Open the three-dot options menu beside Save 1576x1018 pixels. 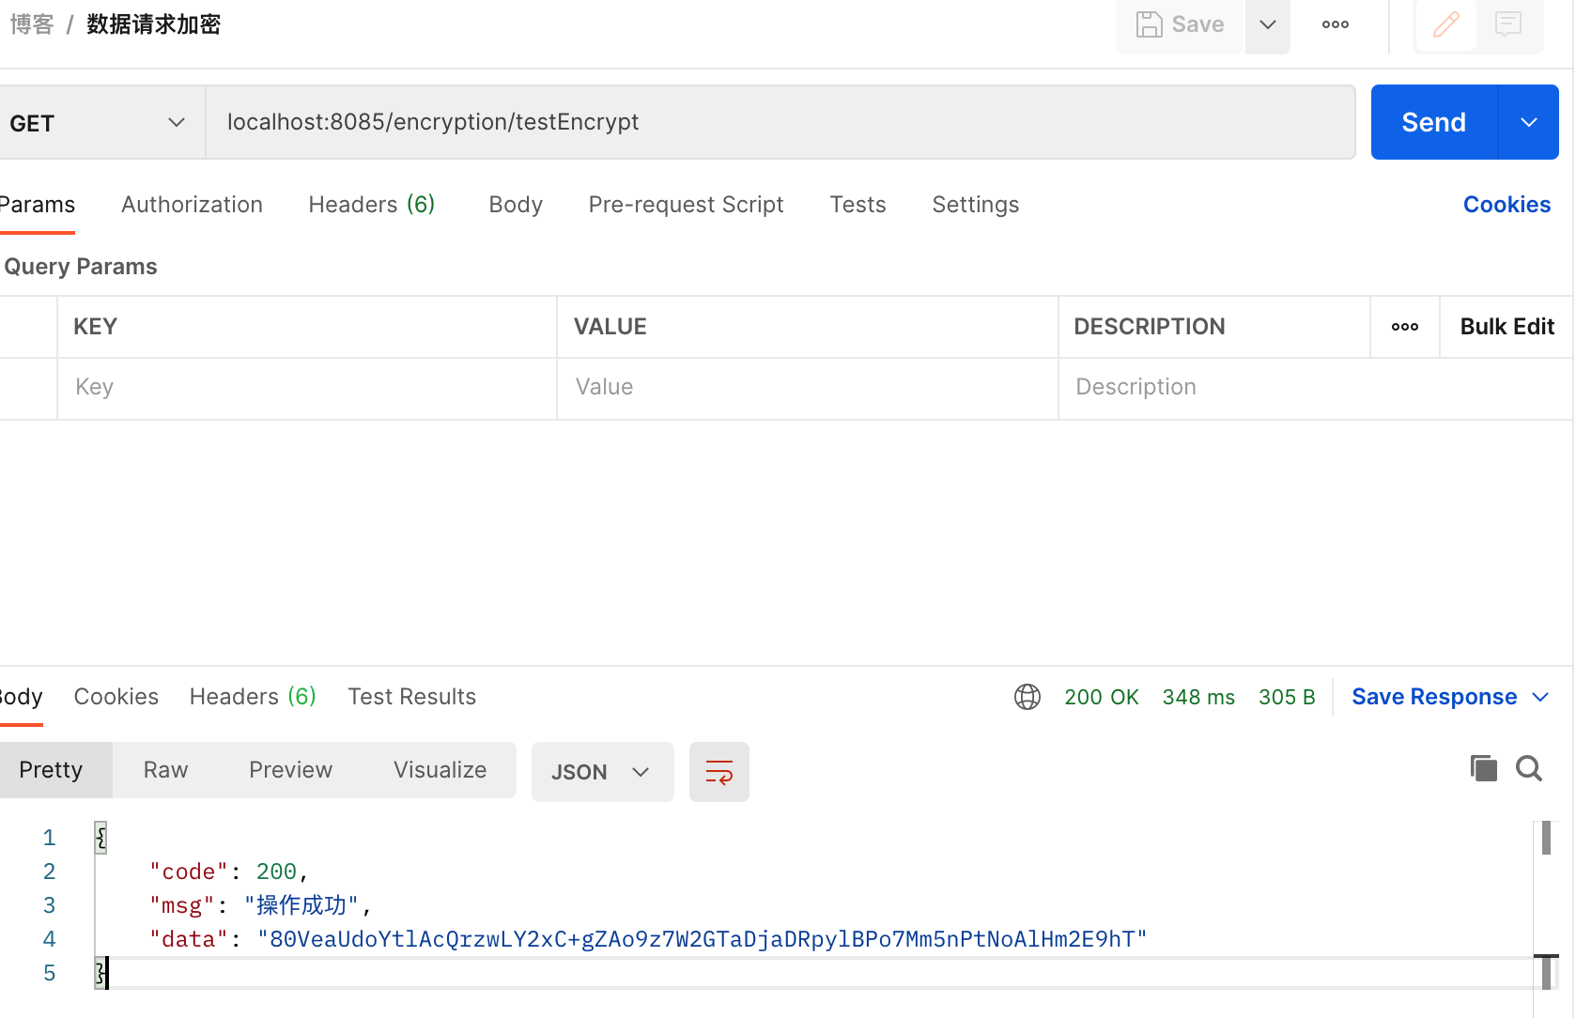click(1335, 24)
